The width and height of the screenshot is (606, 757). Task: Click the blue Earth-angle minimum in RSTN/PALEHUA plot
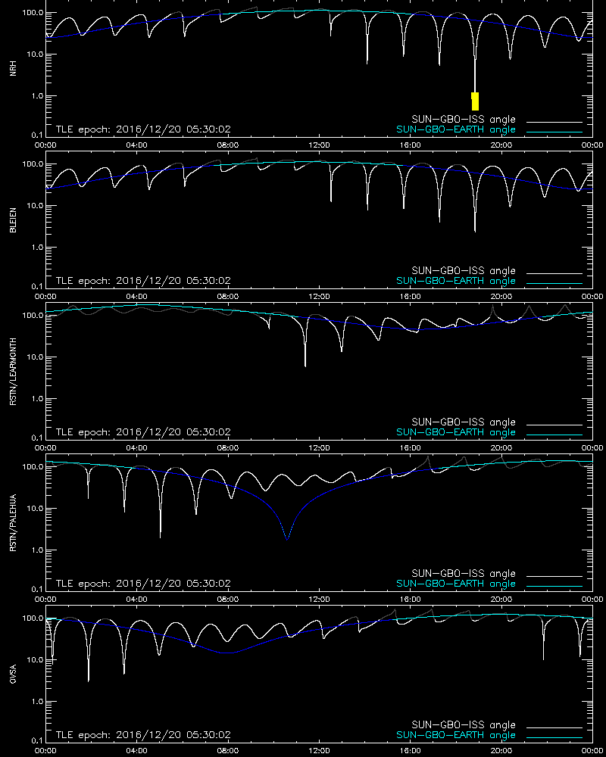tap(287, 538)
